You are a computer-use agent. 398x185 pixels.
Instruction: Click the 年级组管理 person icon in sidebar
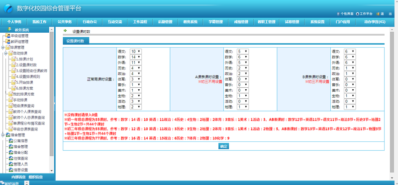(x=8, y=36)
